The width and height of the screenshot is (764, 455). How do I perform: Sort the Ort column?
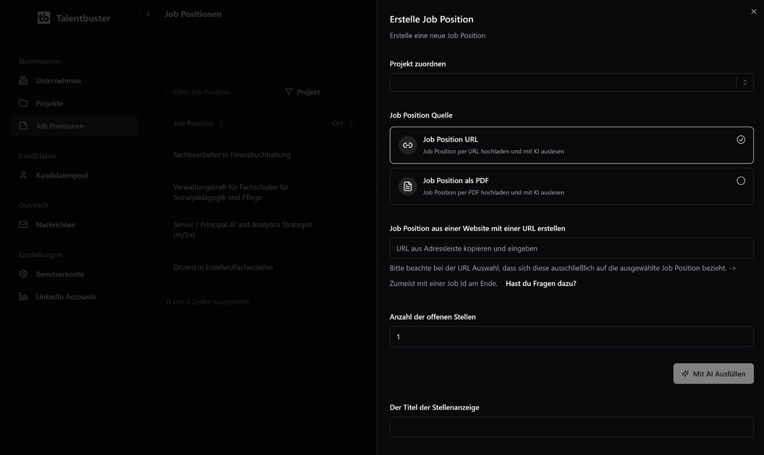[351, 123]
